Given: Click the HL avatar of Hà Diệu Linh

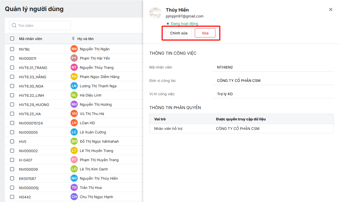Looking at the screenshot, I should (74, 95).
